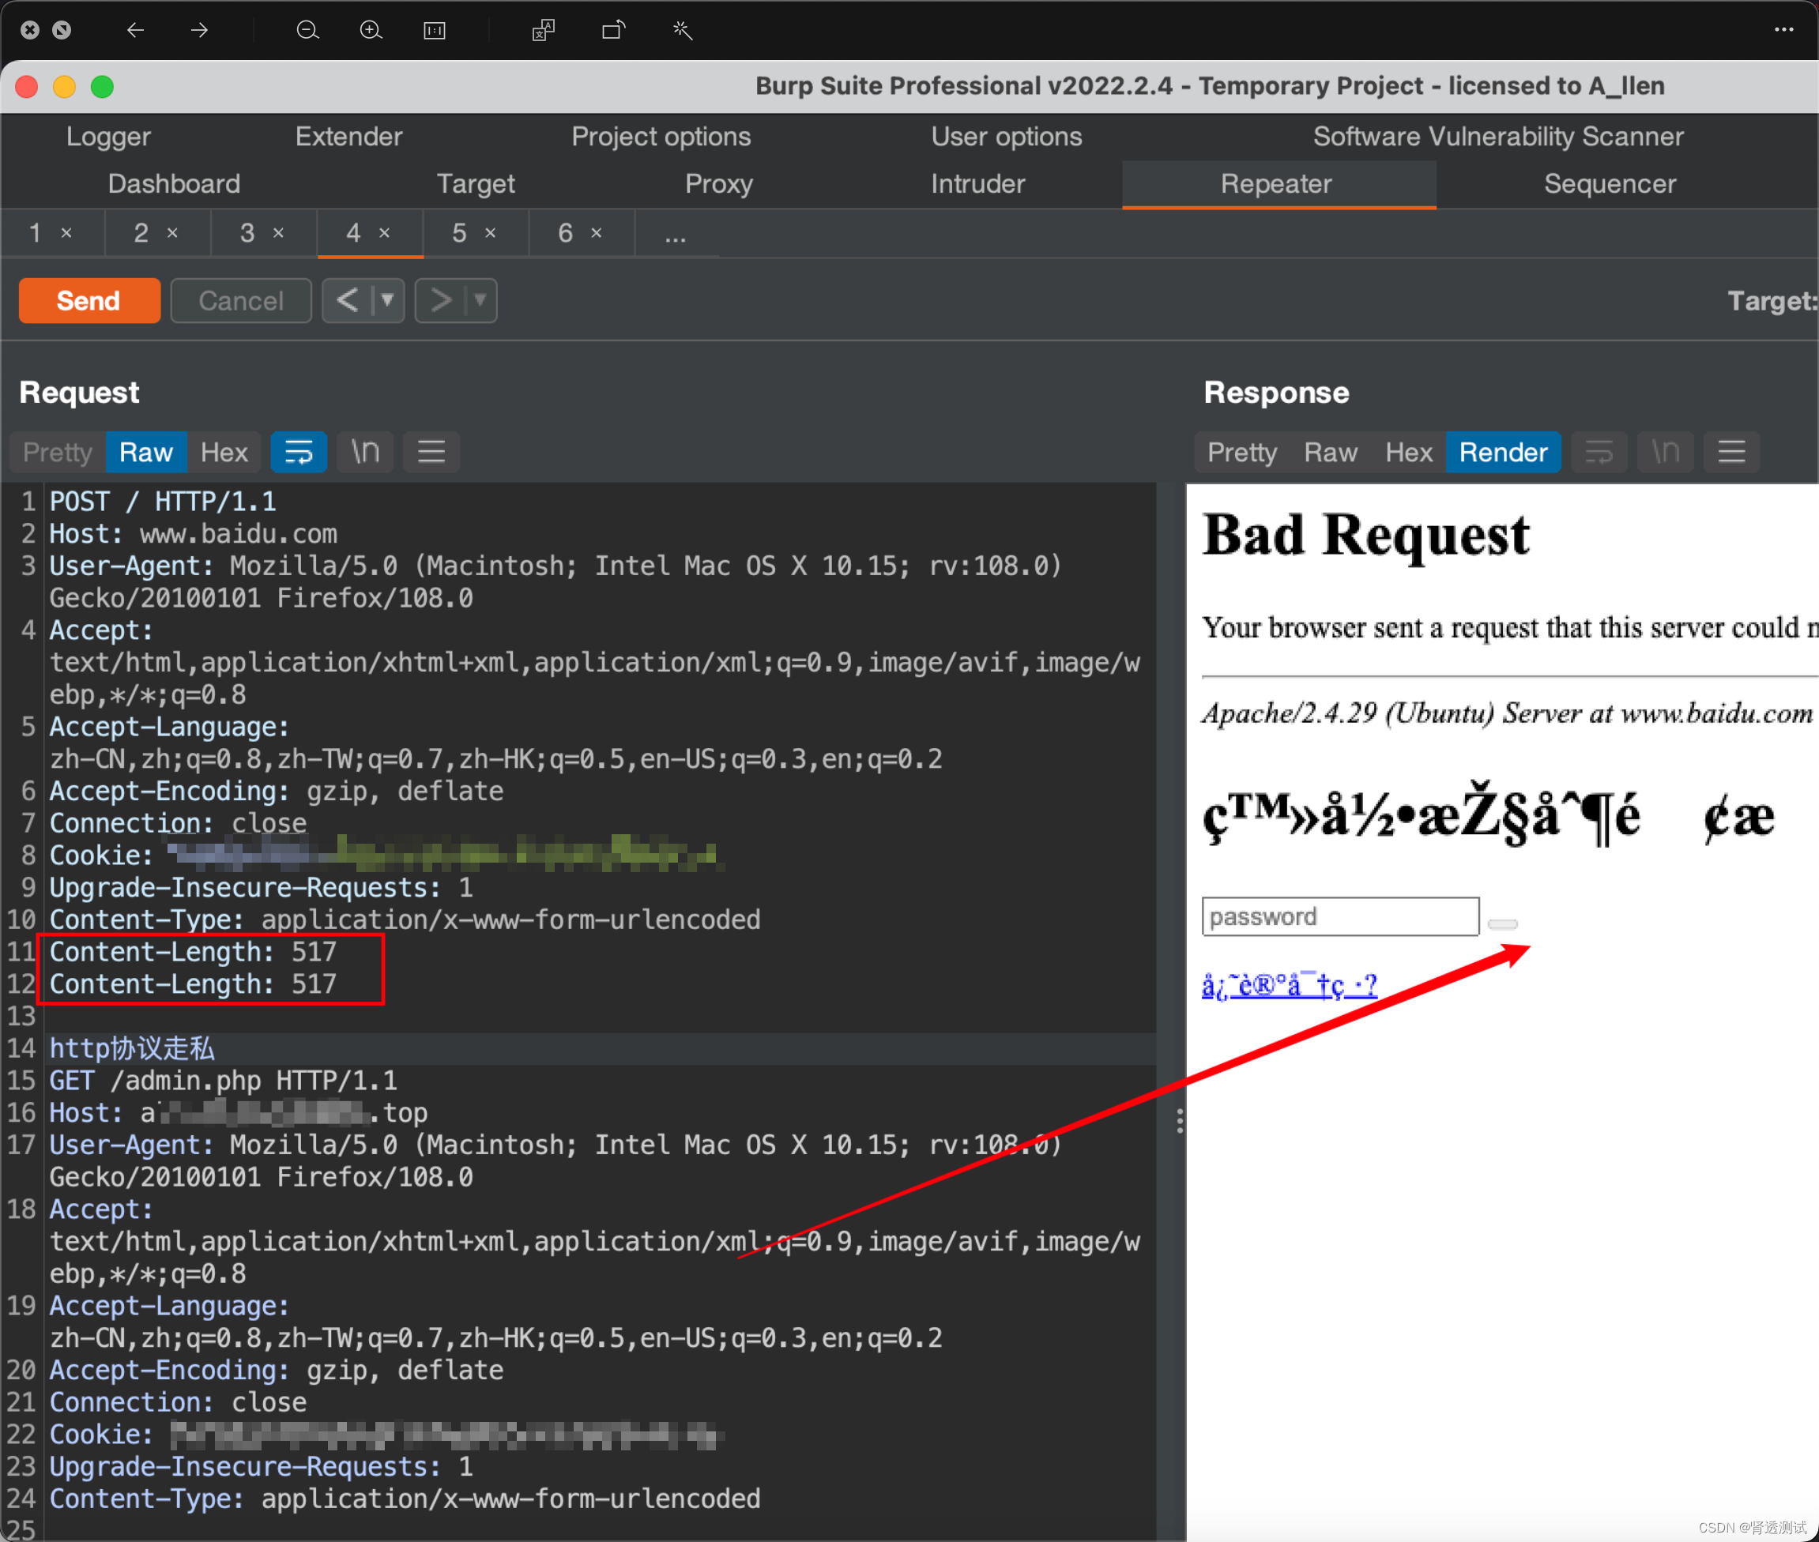Click the small submit button beside password field
Screen dimensions: 1819x1542
(1502, 924)
